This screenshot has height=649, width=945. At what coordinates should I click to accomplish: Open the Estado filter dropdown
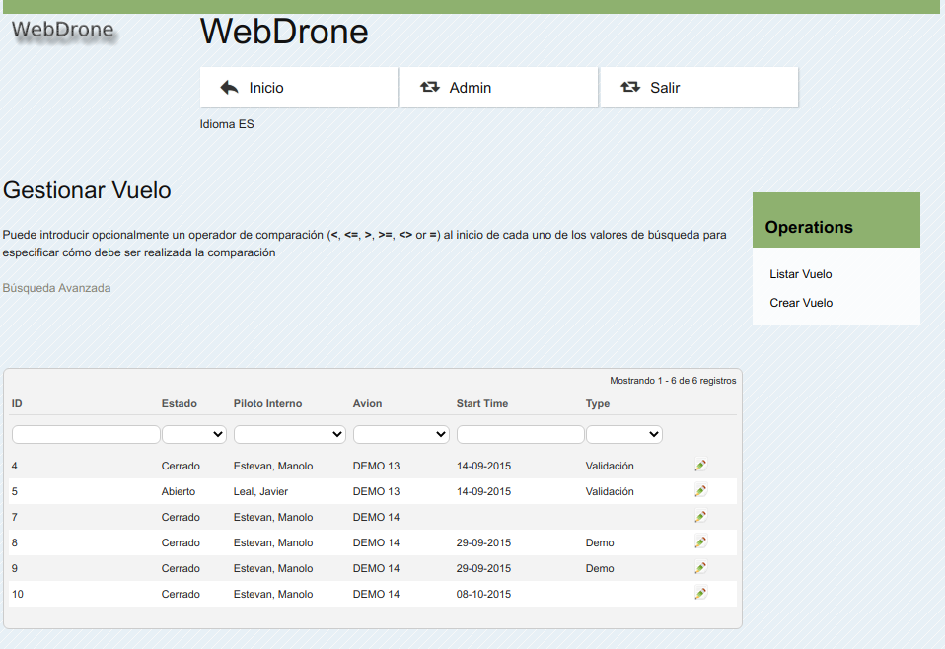click(194, 434)
